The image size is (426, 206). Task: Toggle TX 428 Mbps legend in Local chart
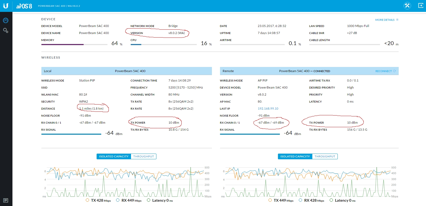pos(98,200)
